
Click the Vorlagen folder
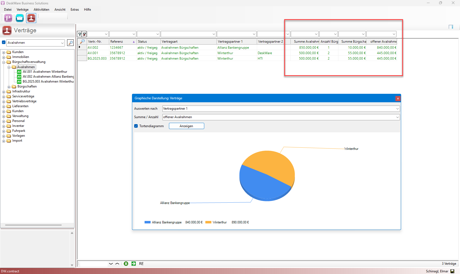coord(18,136)
